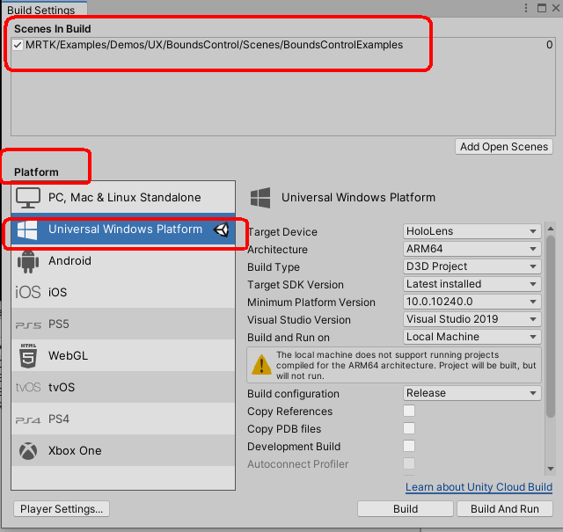Click the Windows logo in the UWP list row
563x532 pixels.
27,230
